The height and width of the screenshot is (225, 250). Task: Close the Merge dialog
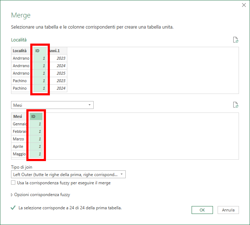244,5
